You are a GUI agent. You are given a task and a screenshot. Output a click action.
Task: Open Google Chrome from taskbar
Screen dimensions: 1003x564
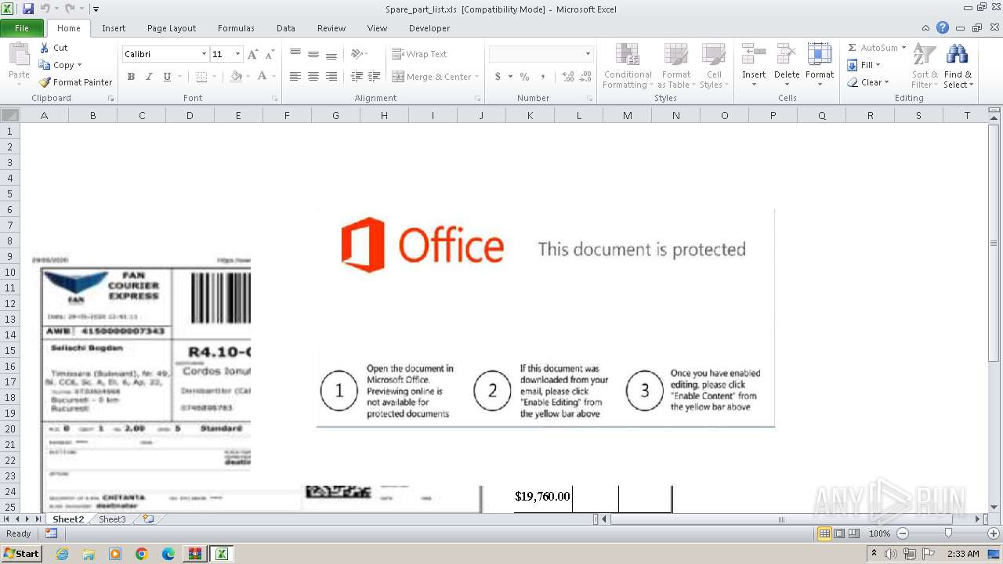click(x=142, y=554)
